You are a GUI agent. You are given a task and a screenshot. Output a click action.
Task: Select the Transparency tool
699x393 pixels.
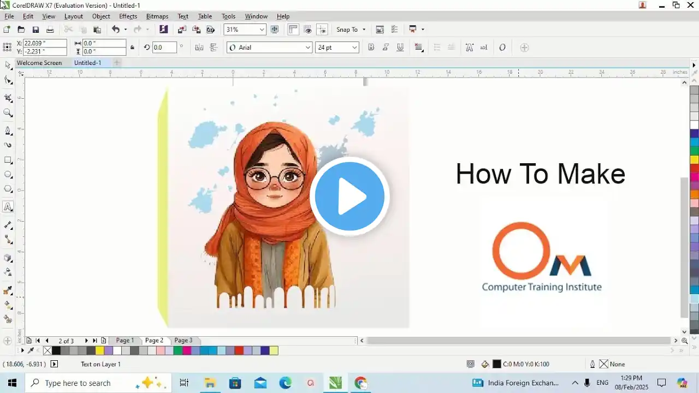tap(8, 272)
